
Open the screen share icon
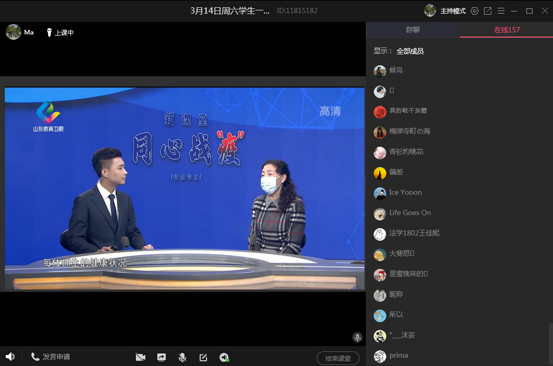162,357
